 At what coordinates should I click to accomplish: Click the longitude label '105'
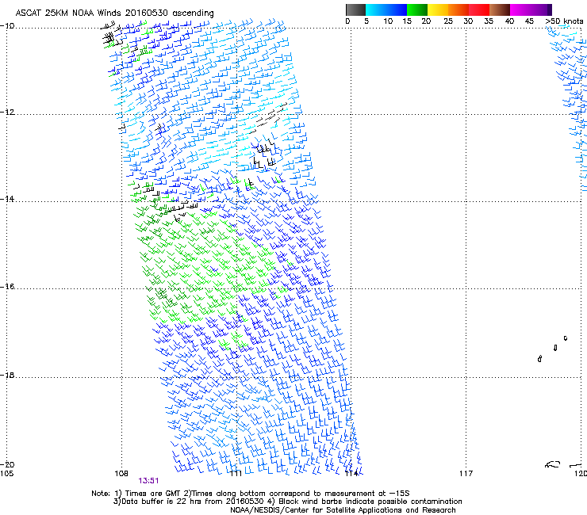click(x=6, y=474)
